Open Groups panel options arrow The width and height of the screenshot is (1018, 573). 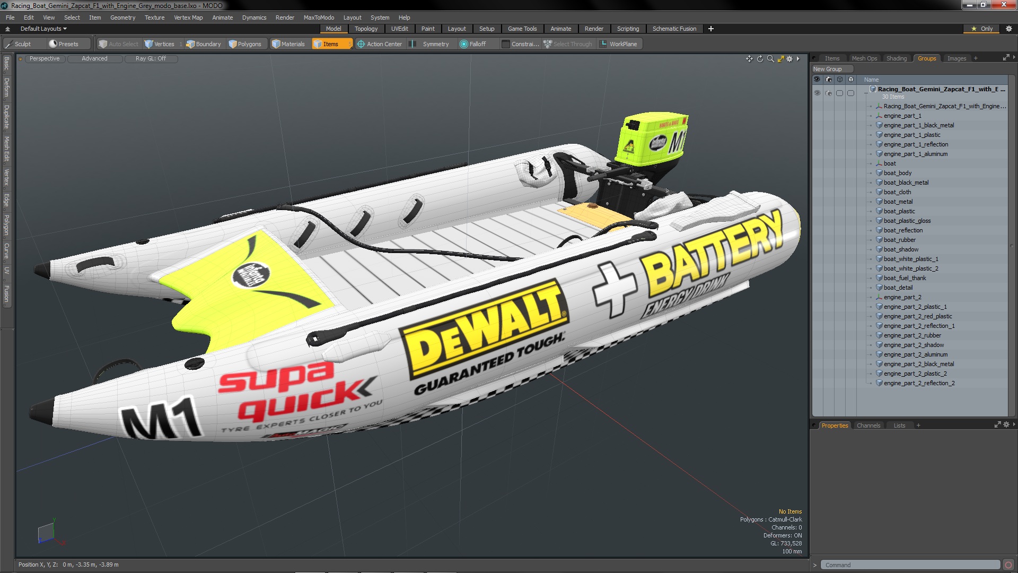click(x=1014, y=57)
